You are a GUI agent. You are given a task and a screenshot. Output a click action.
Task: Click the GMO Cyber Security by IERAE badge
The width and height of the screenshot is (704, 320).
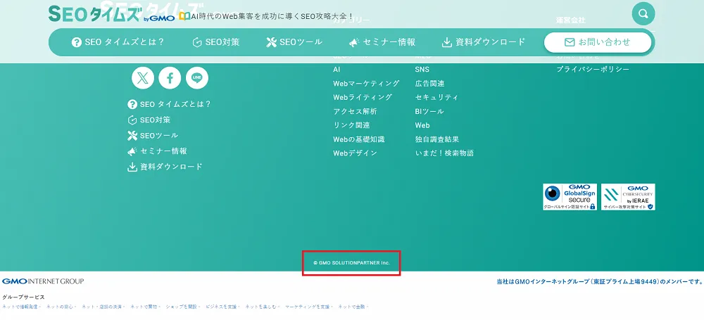click(628, 197)
